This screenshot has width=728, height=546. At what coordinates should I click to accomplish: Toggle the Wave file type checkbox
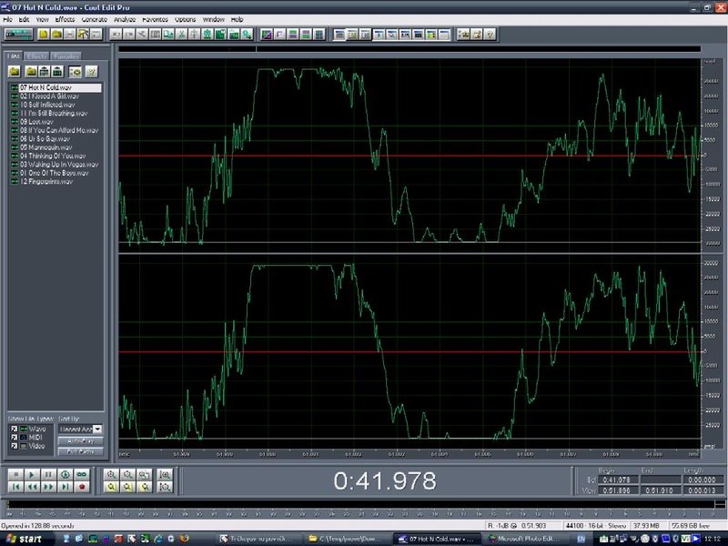15,428
